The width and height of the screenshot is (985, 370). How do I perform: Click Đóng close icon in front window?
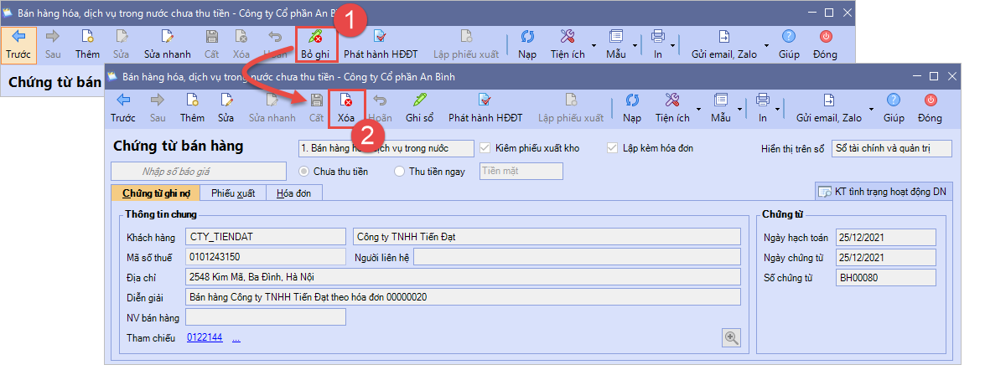tap(930, 108)
